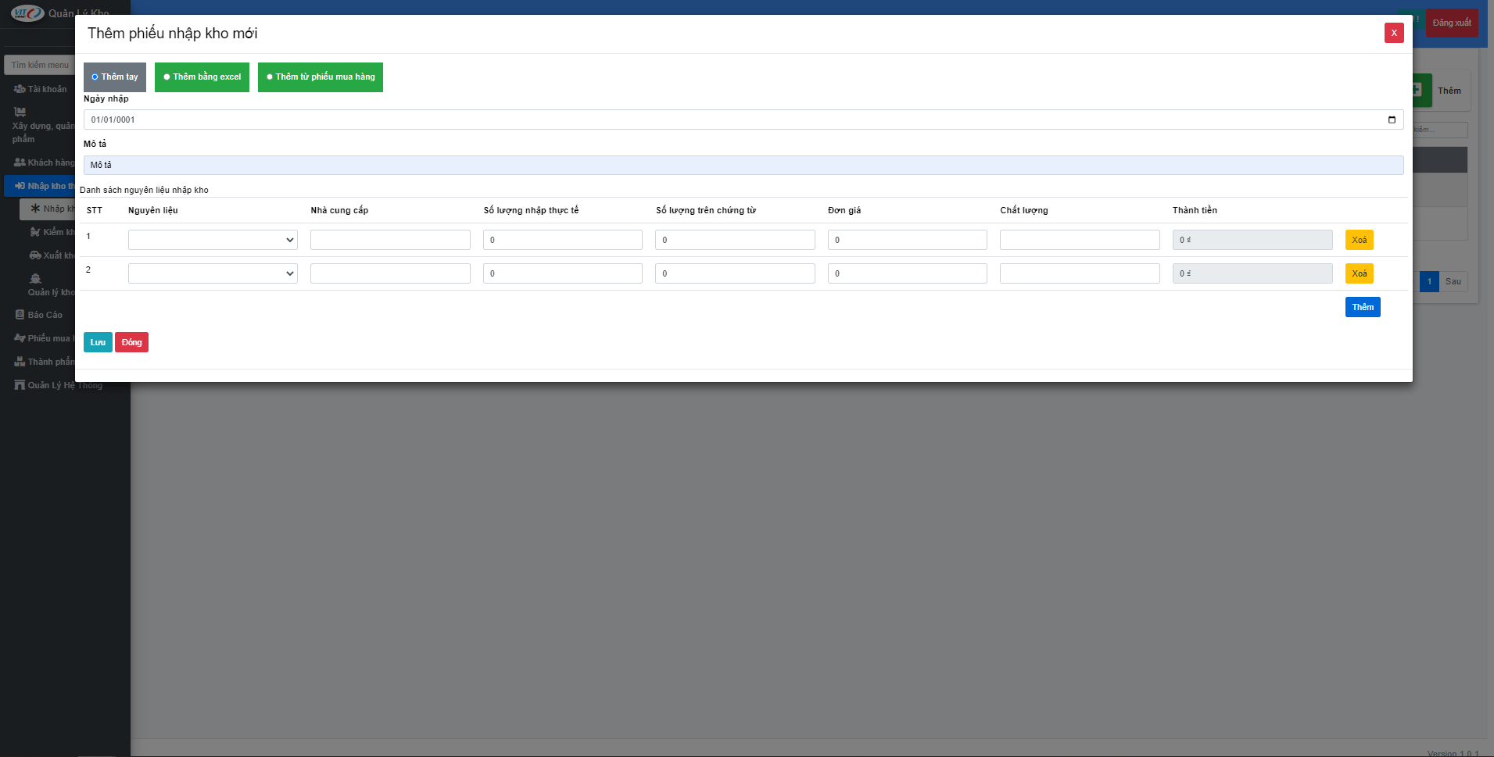Screen dimensions: 1494x757
Task: Click the Tài khoản sidebar icon
Action: point(20,89)
